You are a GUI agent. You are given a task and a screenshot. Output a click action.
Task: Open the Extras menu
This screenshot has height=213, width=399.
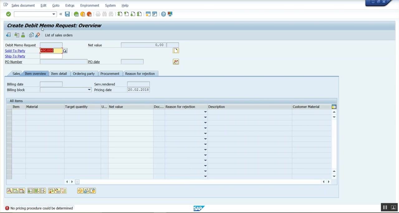pos(70,5)
